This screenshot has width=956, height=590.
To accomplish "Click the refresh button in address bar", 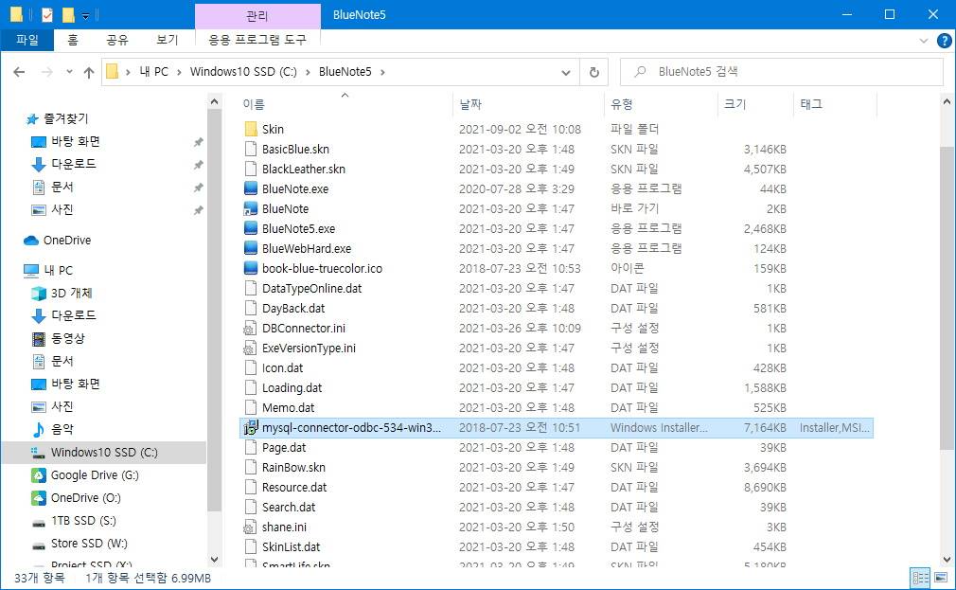I will [x=593, y=72].
